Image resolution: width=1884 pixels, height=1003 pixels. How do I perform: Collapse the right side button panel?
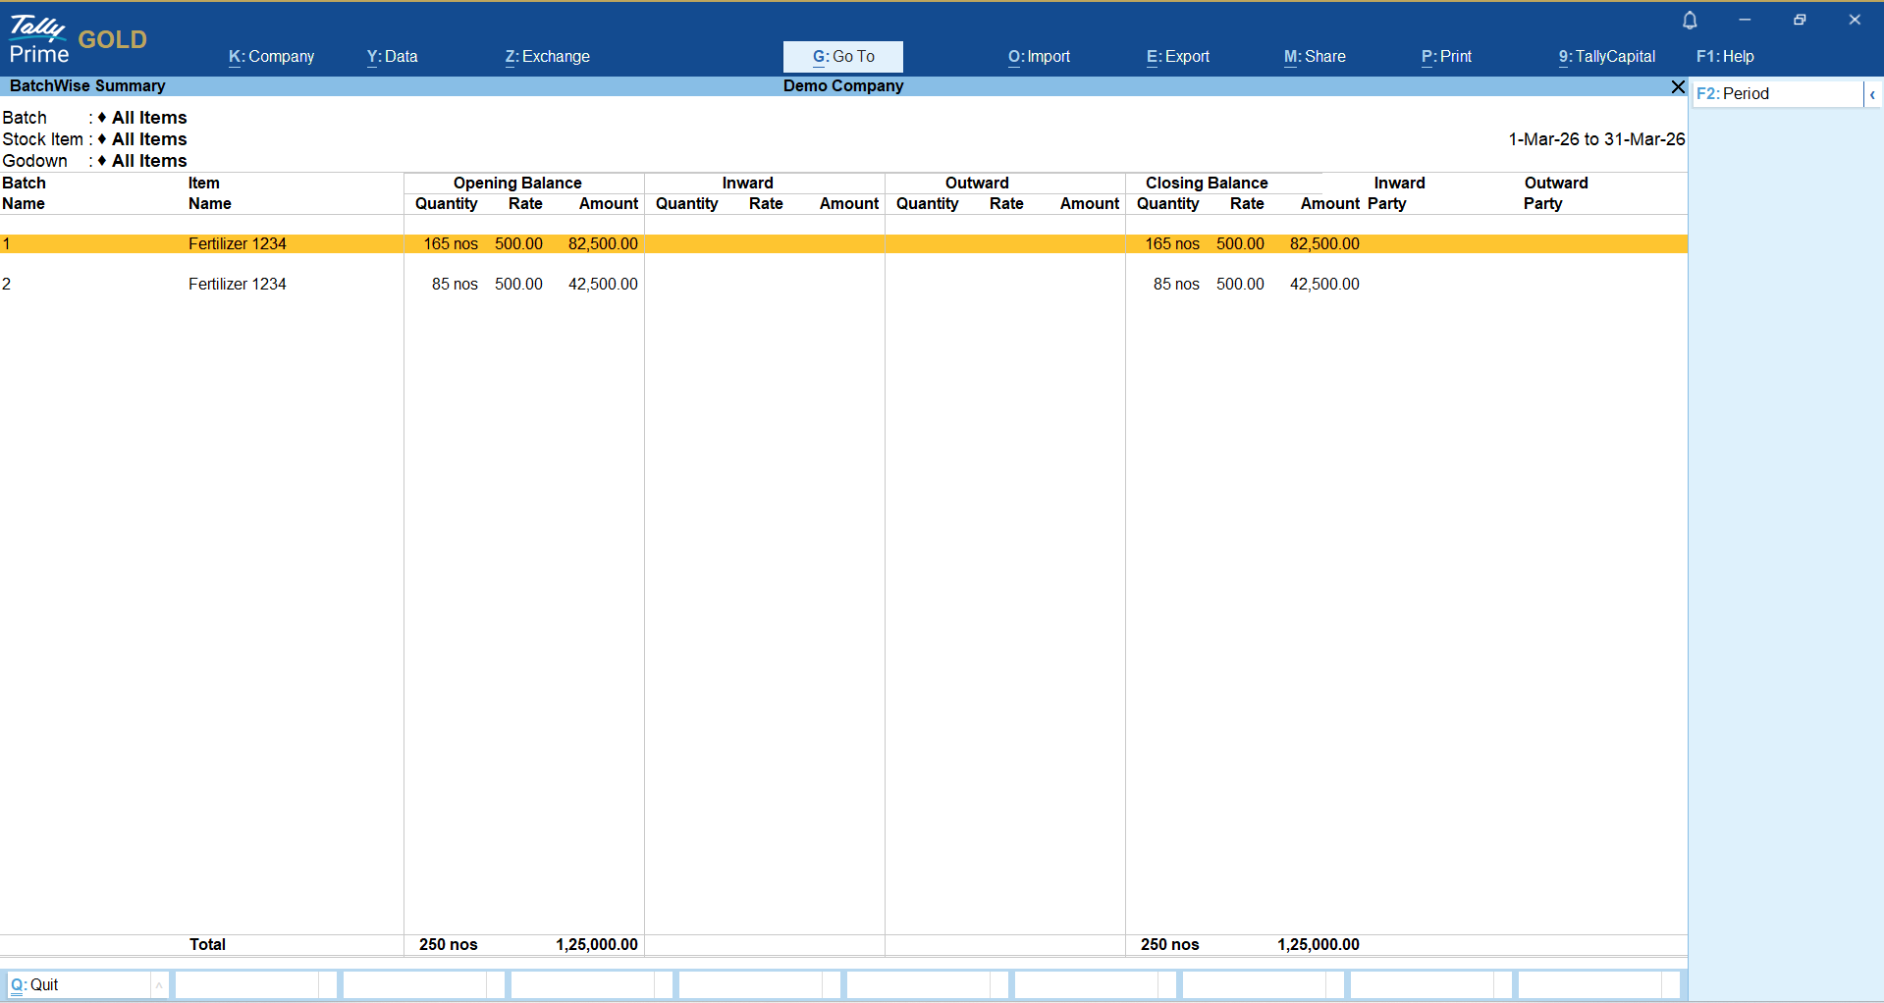pyautogui.click(x=1872, y=94)
